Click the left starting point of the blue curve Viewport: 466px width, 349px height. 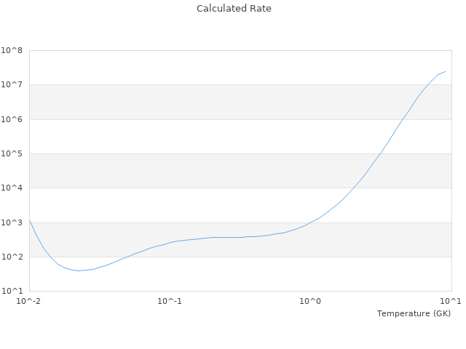coord(30,220)
